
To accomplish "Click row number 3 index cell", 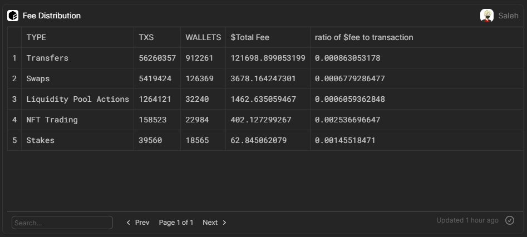I will coord(14,99).
